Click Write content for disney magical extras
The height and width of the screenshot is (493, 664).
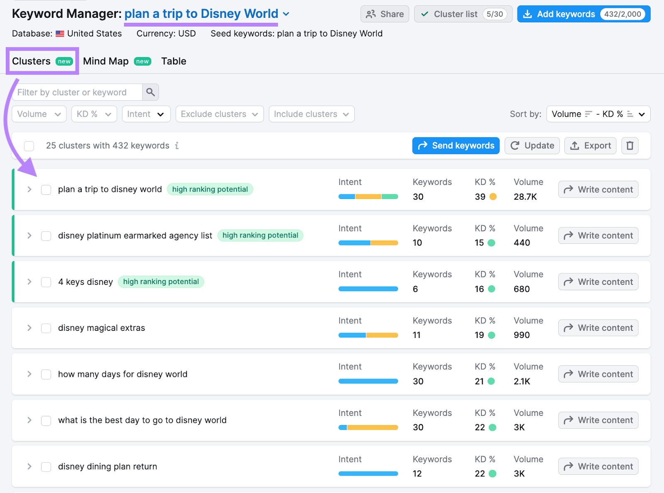coord(598,328)
